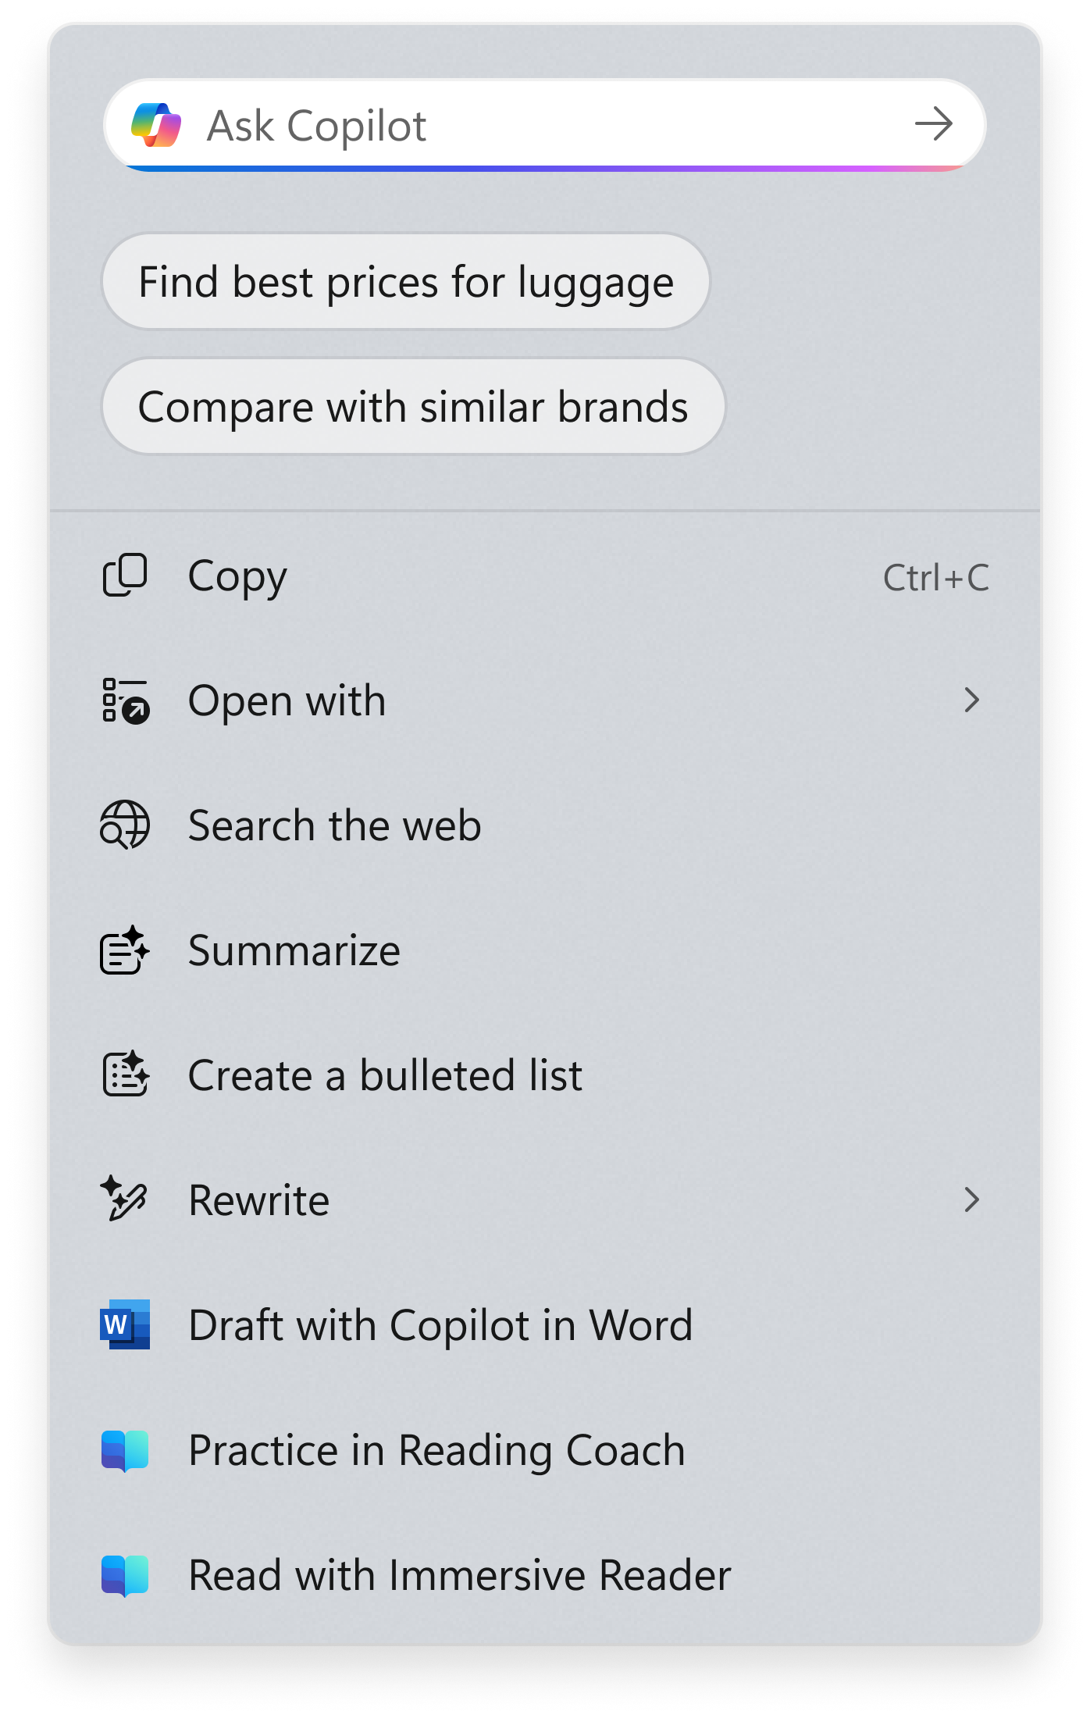Select Find best prices for luggage
Screen dimensions: 1090x1718
pos(406,282)
